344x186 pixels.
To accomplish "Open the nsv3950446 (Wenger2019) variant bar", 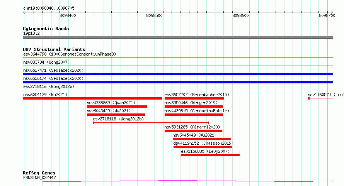I will tap(194, 107).
